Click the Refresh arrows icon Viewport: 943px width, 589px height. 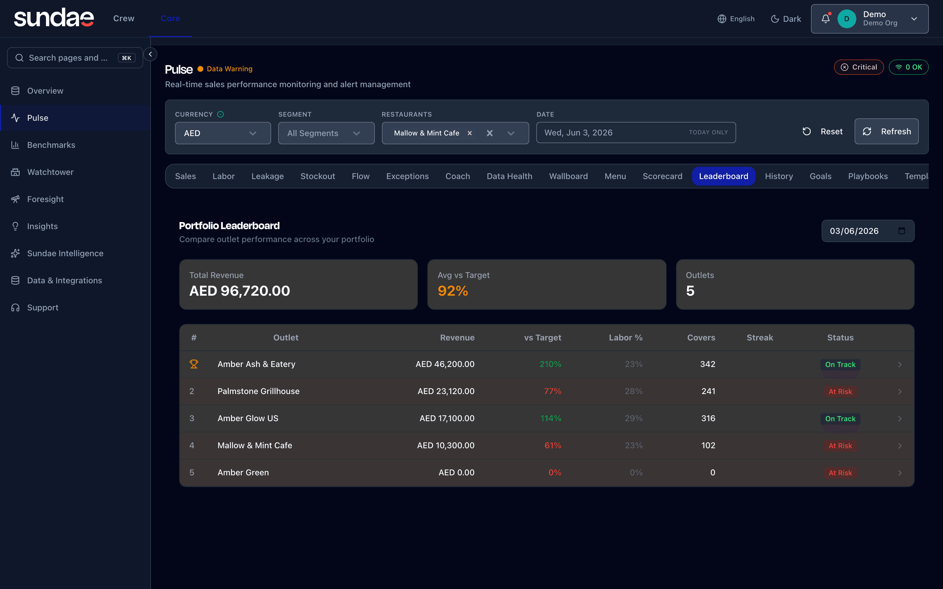coord(867,131)
